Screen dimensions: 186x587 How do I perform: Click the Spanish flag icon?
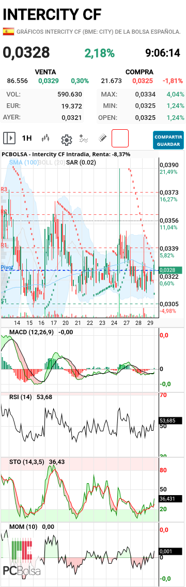click(x=8, y=32)
